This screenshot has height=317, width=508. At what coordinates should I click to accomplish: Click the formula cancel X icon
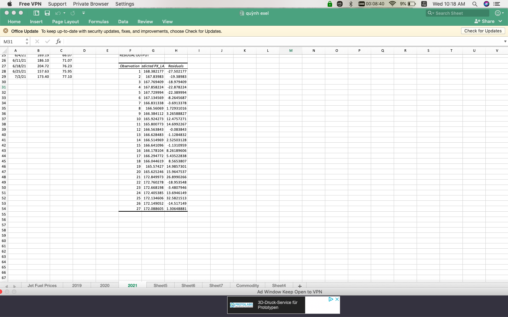point(37,42)
